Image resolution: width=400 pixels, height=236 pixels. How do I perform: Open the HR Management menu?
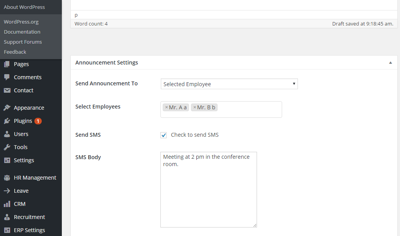point(35,178)
